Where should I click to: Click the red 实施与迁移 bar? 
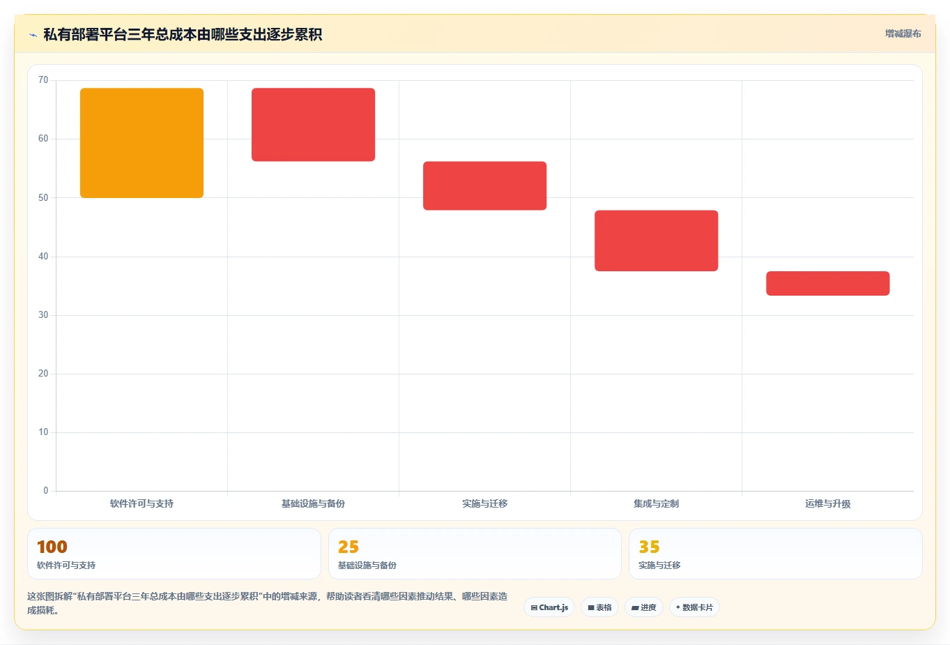tap(484, 185)
